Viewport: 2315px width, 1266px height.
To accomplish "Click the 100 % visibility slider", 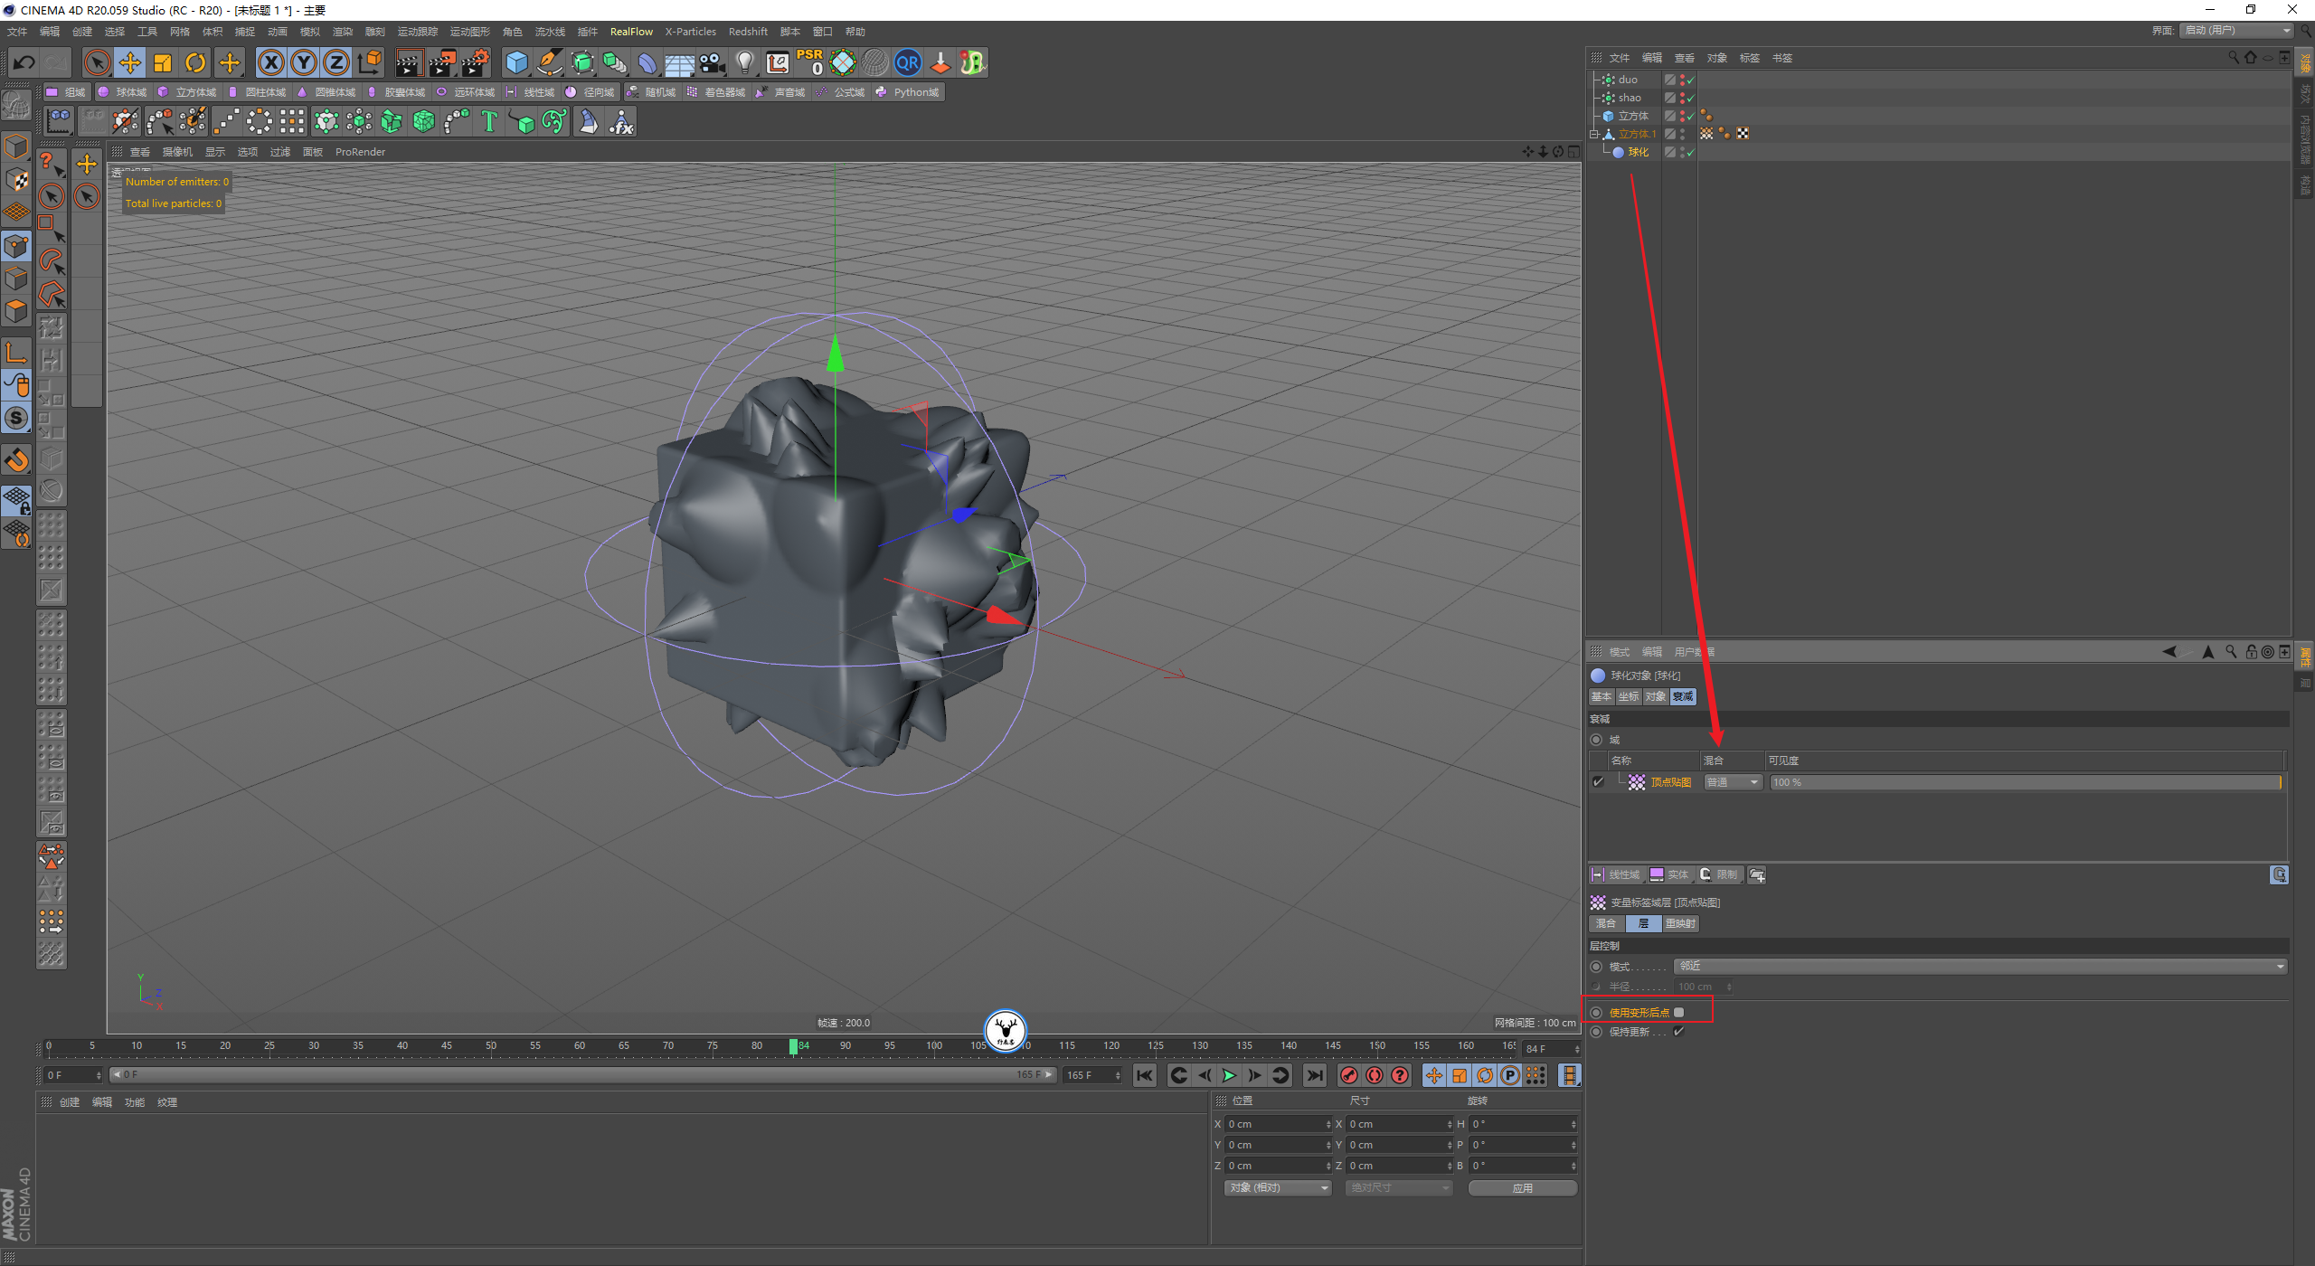I will click(2024, 782).
